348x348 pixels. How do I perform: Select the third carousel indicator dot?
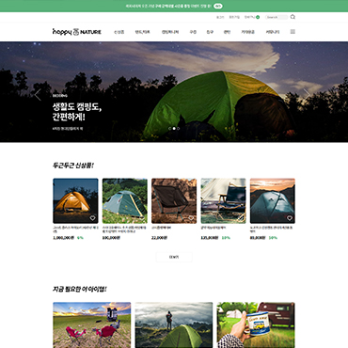tap(178, 128)
